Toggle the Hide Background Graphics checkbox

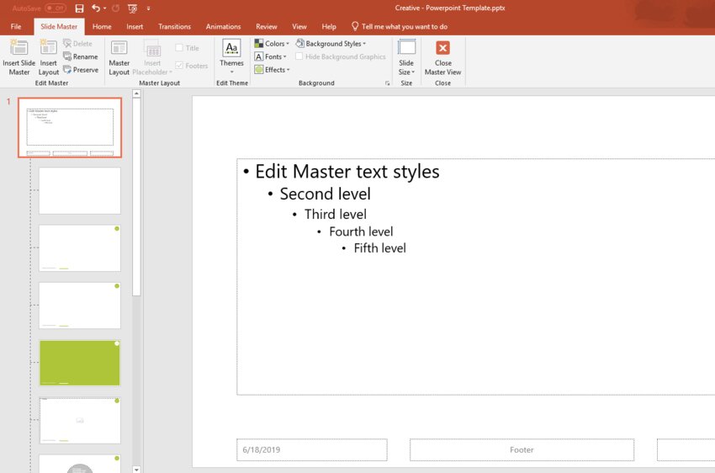(299, 56)
